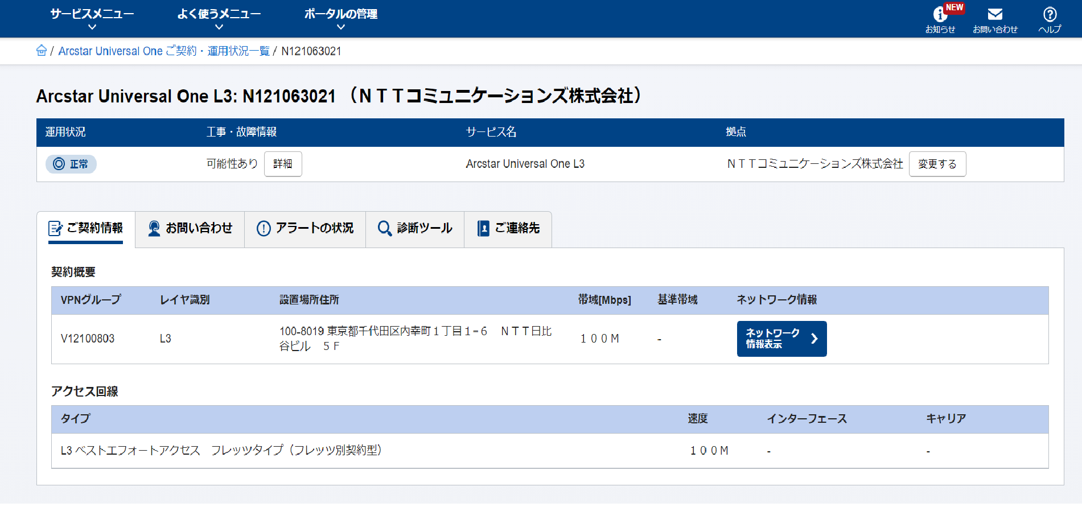Click the 速度 column header
Viewport: 1082px width, 511px height.
[698, 419]
